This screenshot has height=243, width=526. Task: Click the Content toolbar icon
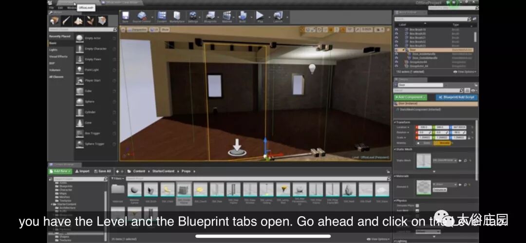coord(162,17)
